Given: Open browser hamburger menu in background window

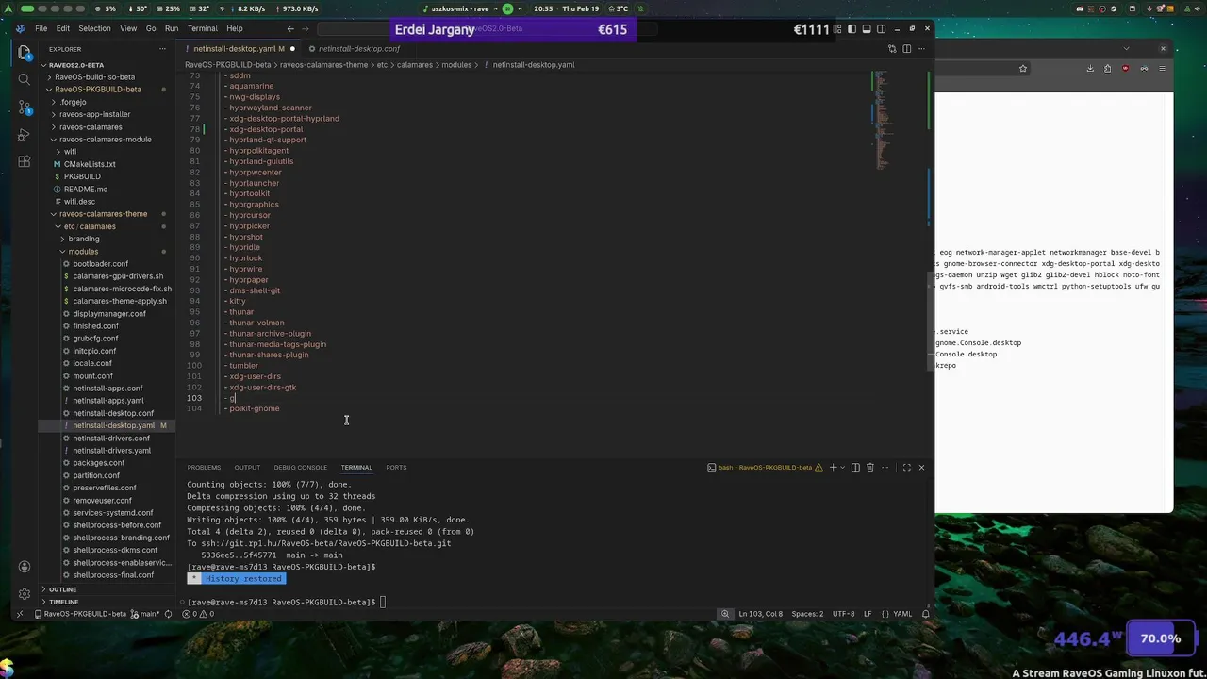Looking at the screenshot, I should pyautogui.click(x=1163, y=68).
